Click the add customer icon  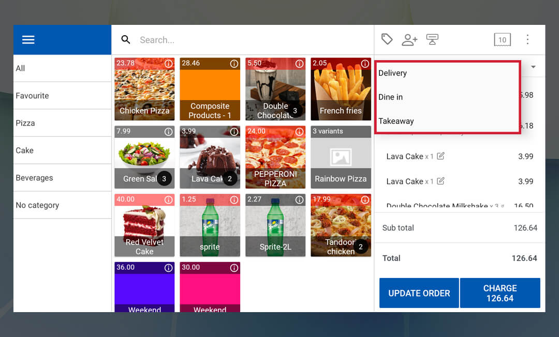tap(409, 40)
